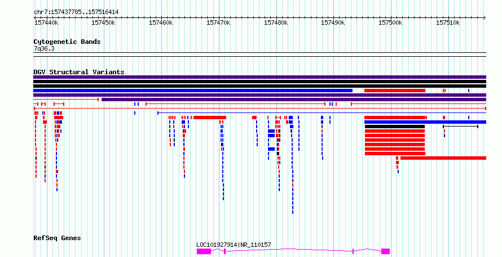Viewport: 502px width, 257px height.
Task: Select the 157440k ruler tick label
Action: 46,22
